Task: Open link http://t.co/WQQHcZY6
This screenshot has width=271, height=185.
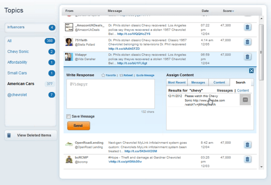Action: coord(134,34)
